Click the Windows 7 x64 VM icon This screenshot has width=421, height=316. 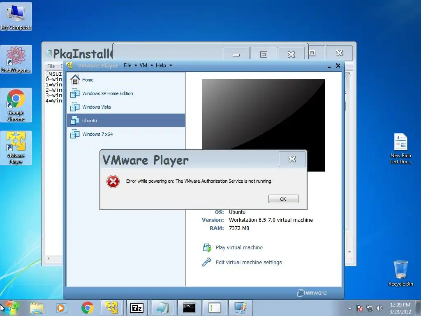pos(75,134)
